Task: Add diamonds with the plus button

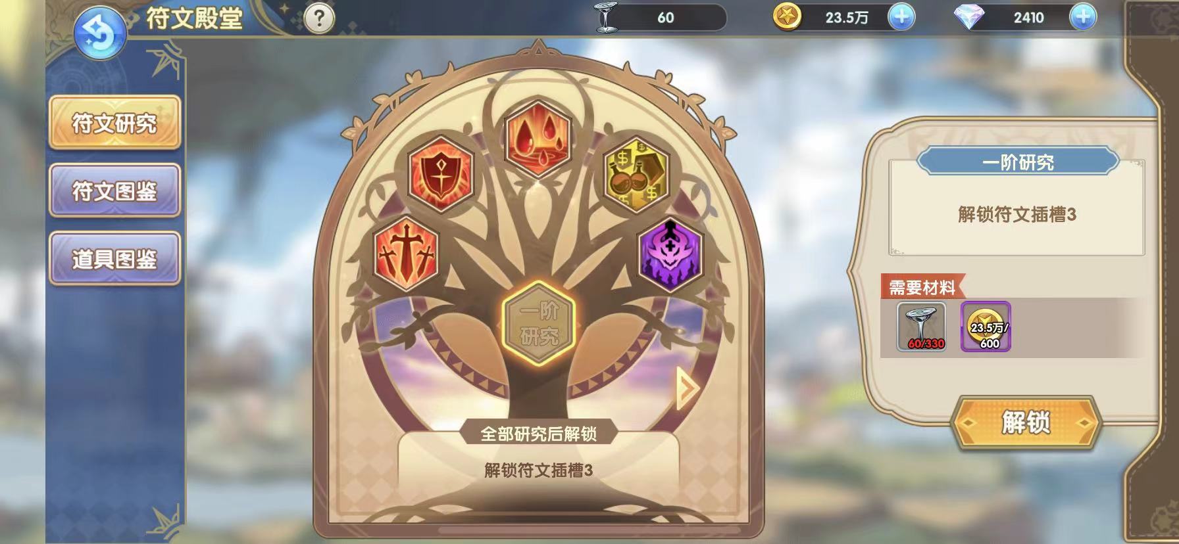Action: coord(1083,17)
